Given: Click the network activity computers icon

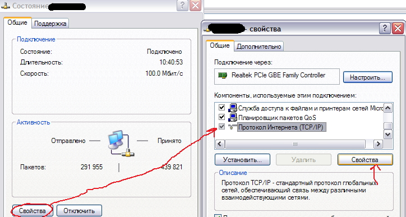Looking at the screenshot, I should point(121,144).
